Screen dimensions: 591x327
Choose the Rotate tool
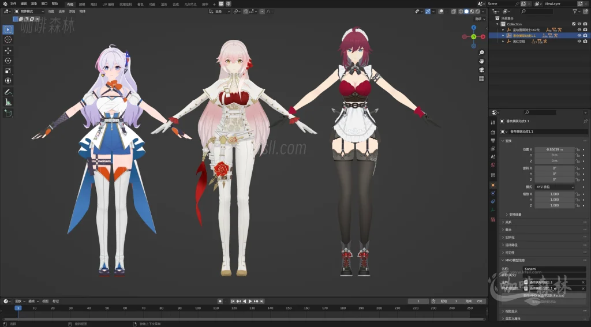coord(8,61)
